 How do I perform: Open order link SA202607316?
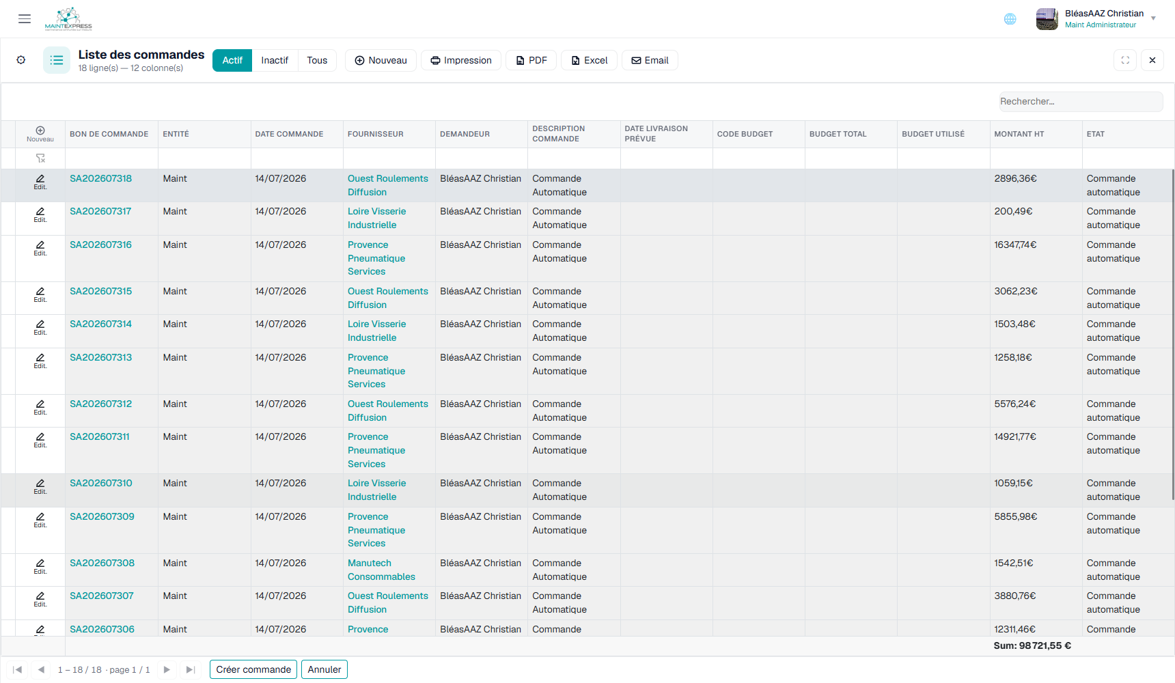(x=100, y=245)
